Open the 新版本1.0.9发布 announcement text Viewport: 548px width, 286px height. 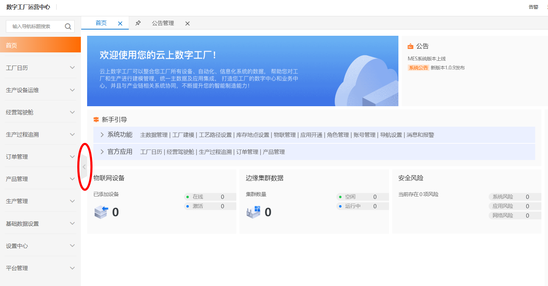click(448, 68)
